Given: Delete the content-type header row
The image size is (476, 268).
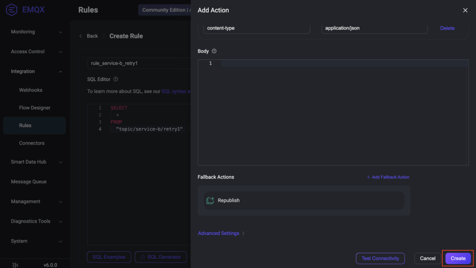Looking at the screenshot, I should pos(447,28).
